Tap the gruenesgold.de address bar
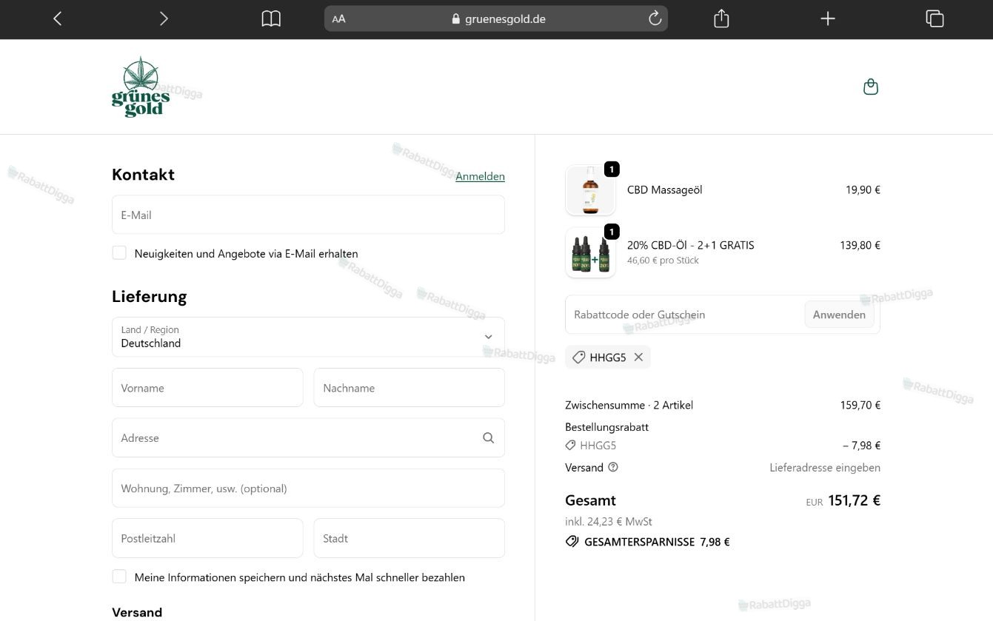993x621 pixels. click(x=496, y=19)
